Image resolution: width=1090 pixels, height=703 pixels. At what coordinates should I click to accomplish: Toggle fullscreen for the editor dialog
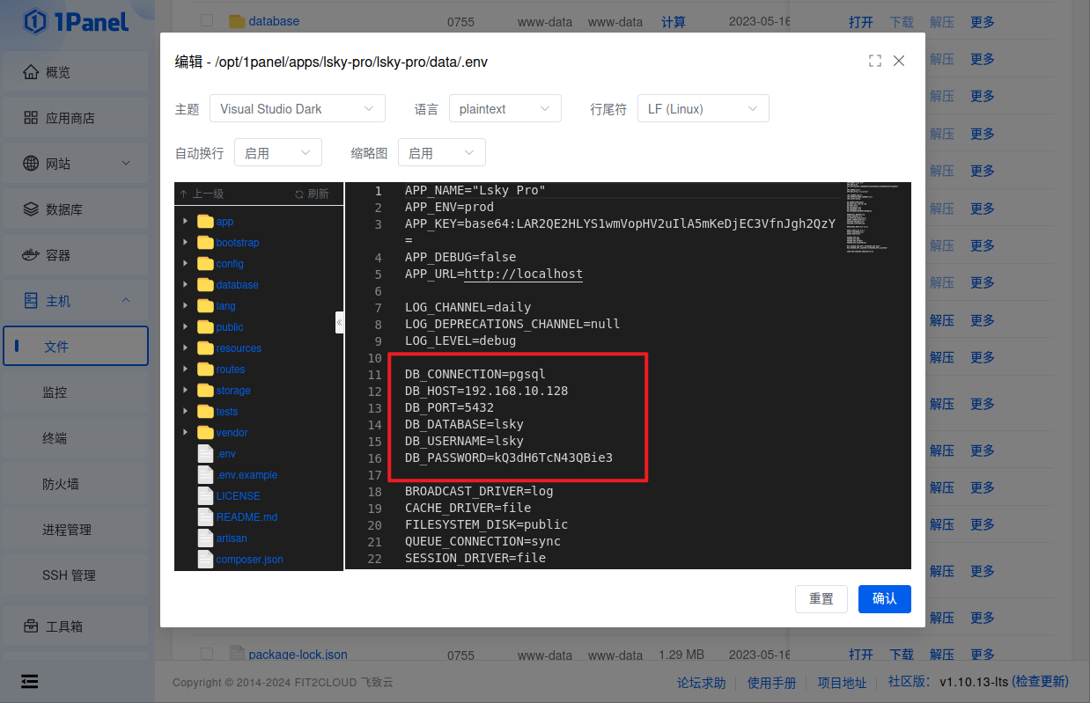pyautogui.click(x=874, y=61)
